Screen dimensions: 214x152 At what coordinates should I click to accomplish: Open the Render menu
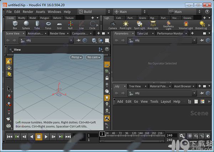click(x=28, y=12)
